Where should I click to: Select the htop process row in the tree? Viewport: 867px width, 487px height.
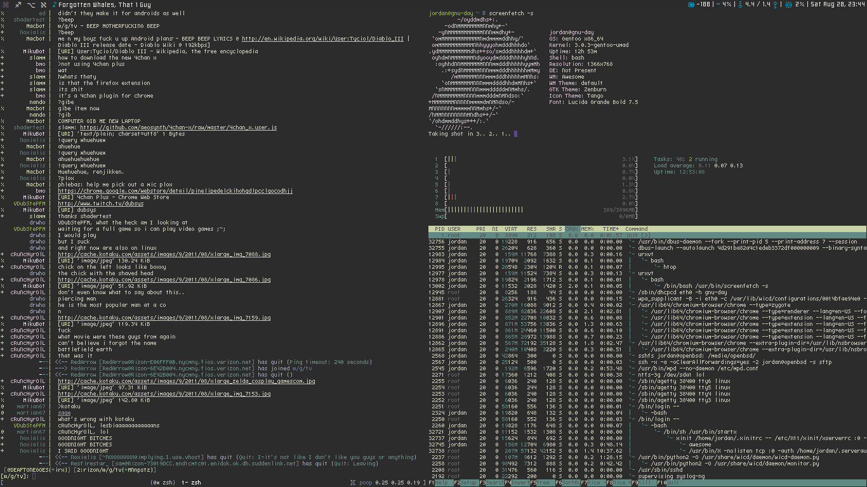(647, 267)
